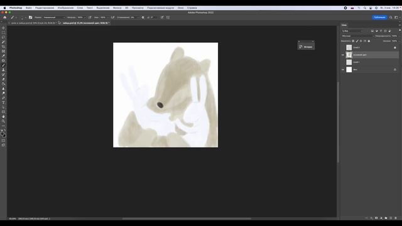Select the Crop tool

pos(3,46)
